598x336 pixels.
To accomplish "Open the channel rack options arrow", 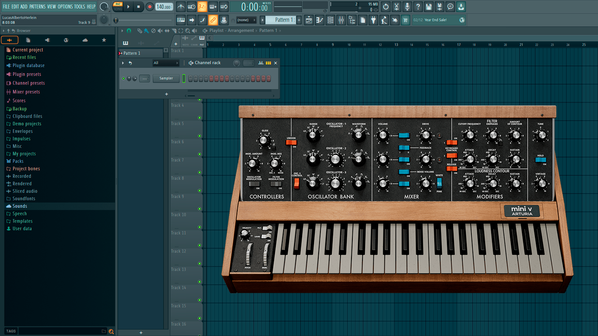I will tap(123, 63).
